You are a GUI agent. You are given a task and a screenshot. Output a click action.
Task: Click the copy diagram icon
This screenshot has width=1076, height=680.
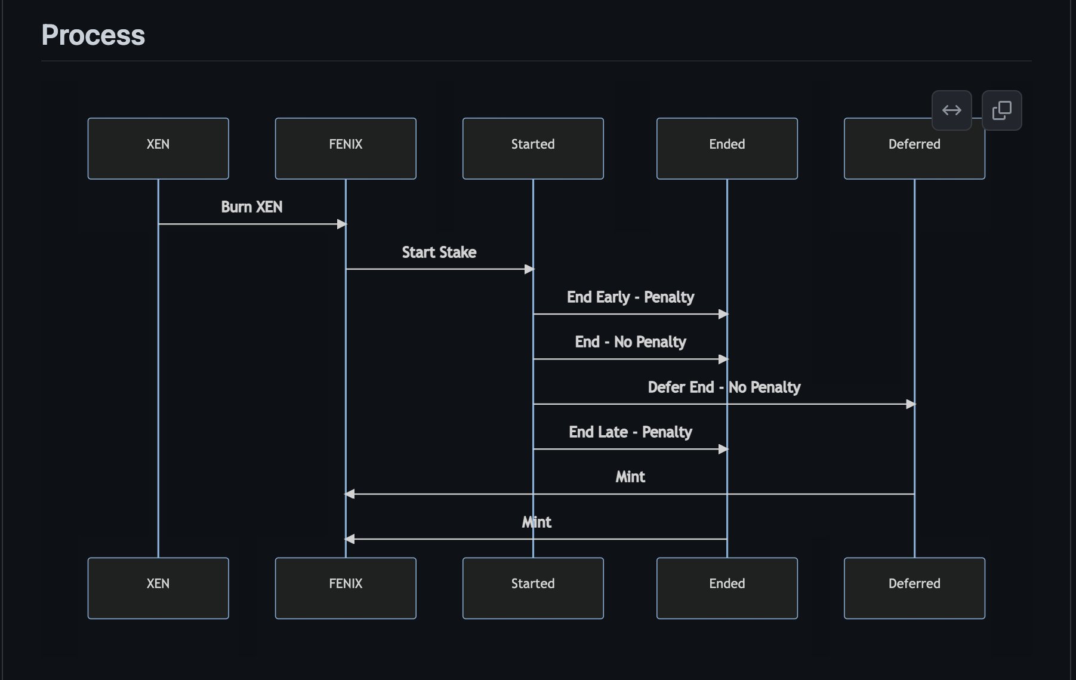(x=1002, y=110)
